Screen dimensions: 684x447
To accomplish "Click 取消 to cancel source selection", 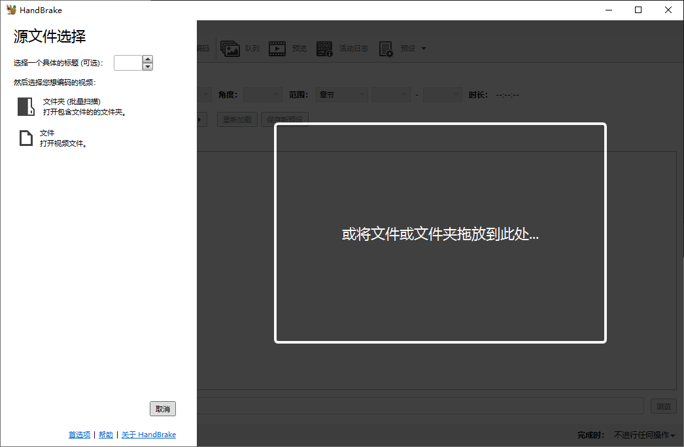I will coord(162,408).
